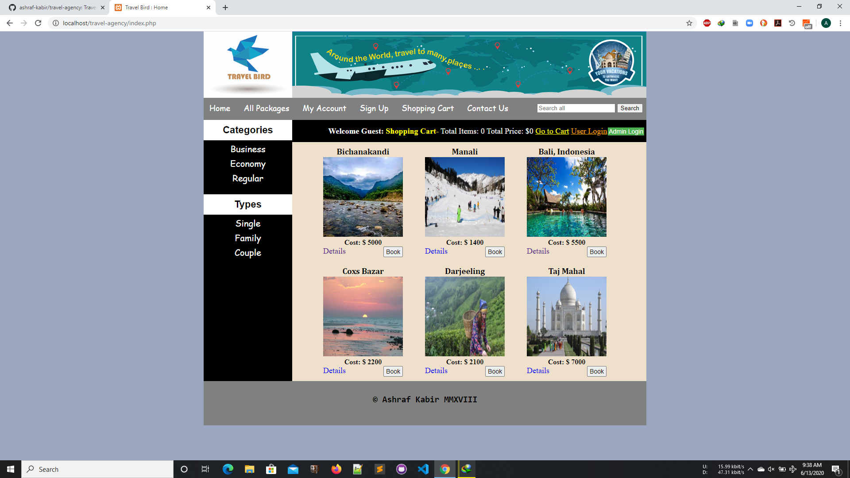
Task: Show hidden system tray icons
Action: point(750,469)
